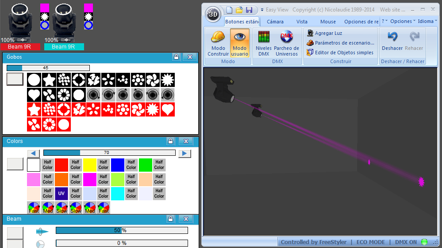This screenshot has width=442, height=248.
Task: Pick the UV color swatch
Action: click(x=61, y=193)
